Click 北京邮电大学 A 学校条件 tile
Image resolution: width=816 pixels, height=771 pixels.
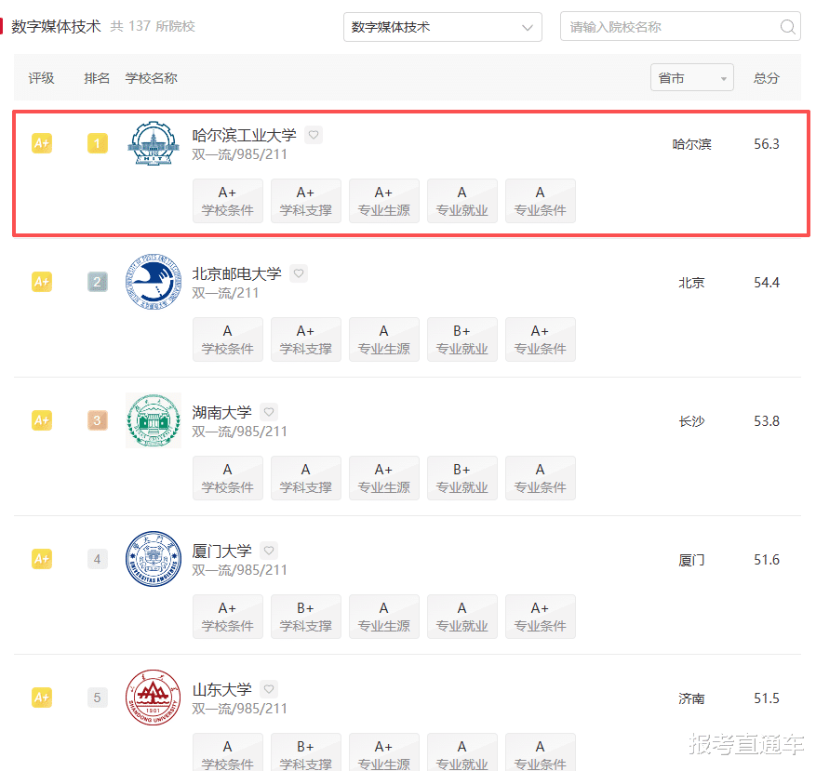point(228,339)
